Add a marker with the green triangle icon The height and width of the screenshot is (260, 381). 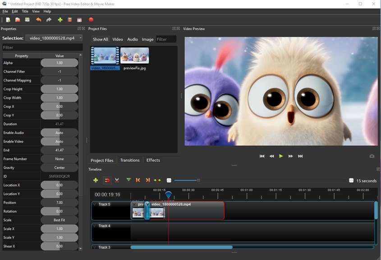pos(129,180)
